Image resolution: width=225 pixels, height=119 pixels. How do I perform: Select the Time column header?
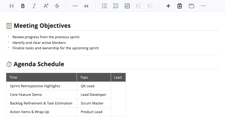[x=42, y=77]
